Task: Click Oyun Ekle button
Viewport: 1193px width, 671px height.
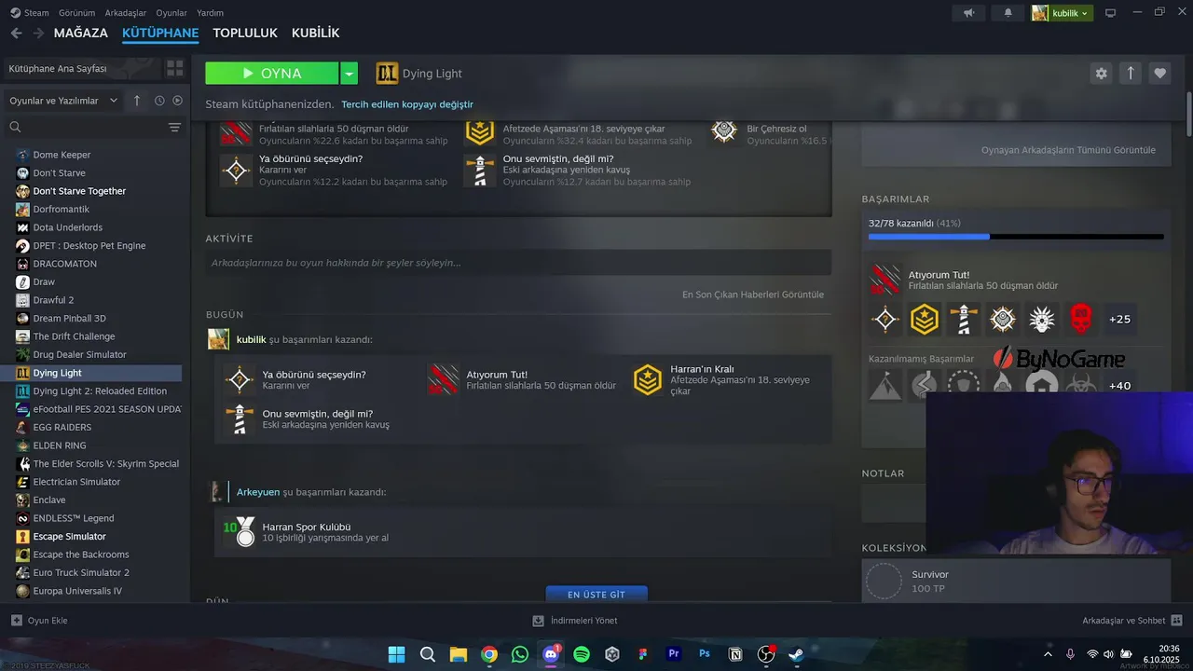Action: (39, 621)
